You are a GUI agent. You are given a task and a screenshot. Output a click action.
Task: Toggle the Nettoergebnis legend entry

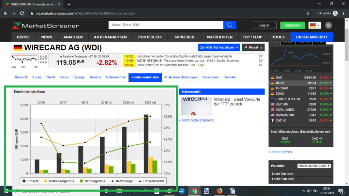(92, 181)
